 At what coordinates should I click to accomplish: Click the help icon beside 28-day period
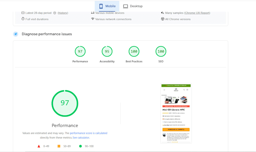click(55, 13)
